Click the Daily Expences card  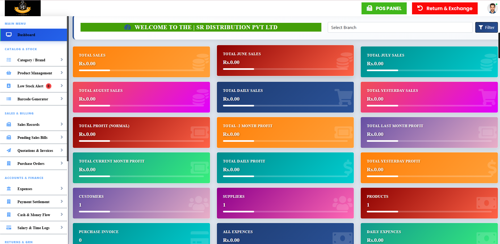pos(429,234)
